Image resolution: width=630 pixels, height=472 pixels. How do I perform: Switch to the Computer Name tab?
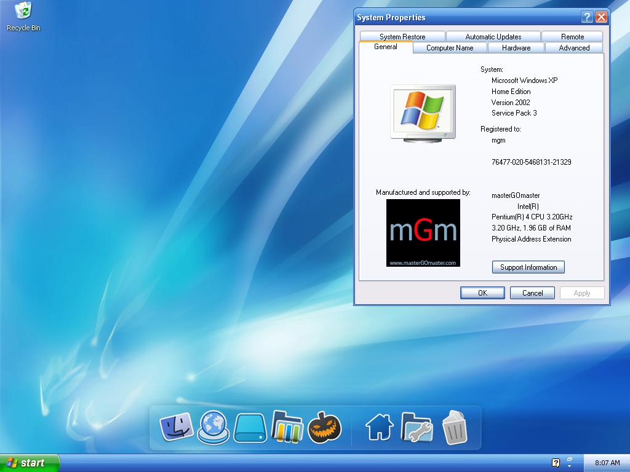point(450,48)
